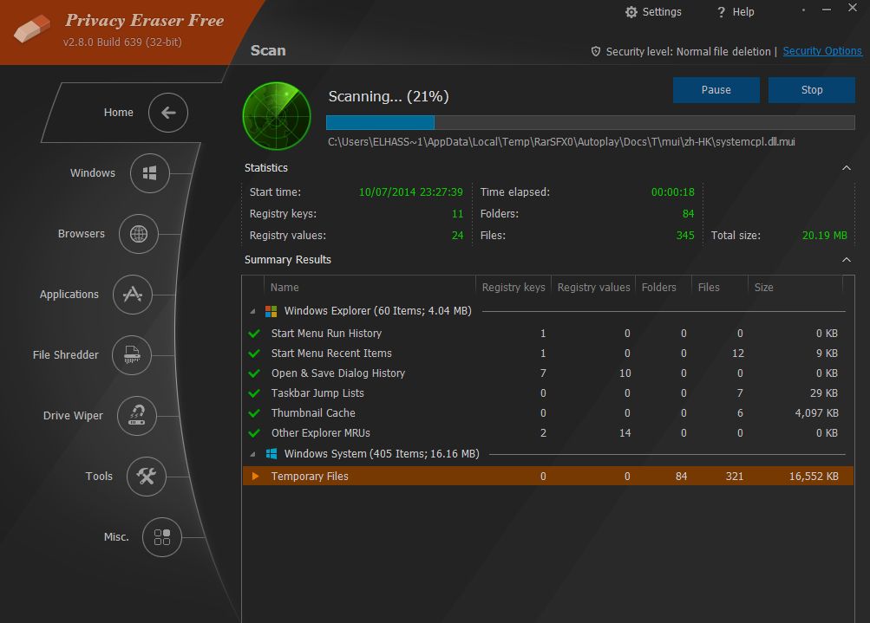Select the Tools menu label

point(100,476)
